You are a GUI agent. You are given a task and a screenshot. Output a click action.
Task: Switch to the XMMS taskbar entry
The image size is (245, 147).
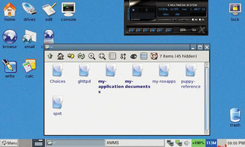point(135,143)
